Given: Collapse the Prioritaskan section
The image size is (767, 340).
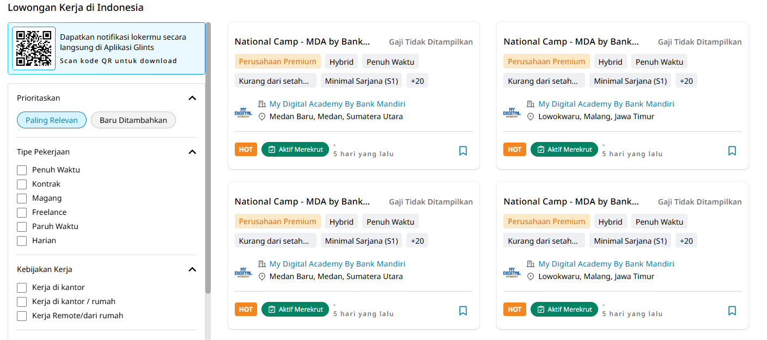Looking at the screenshot, I should point(192,98).
